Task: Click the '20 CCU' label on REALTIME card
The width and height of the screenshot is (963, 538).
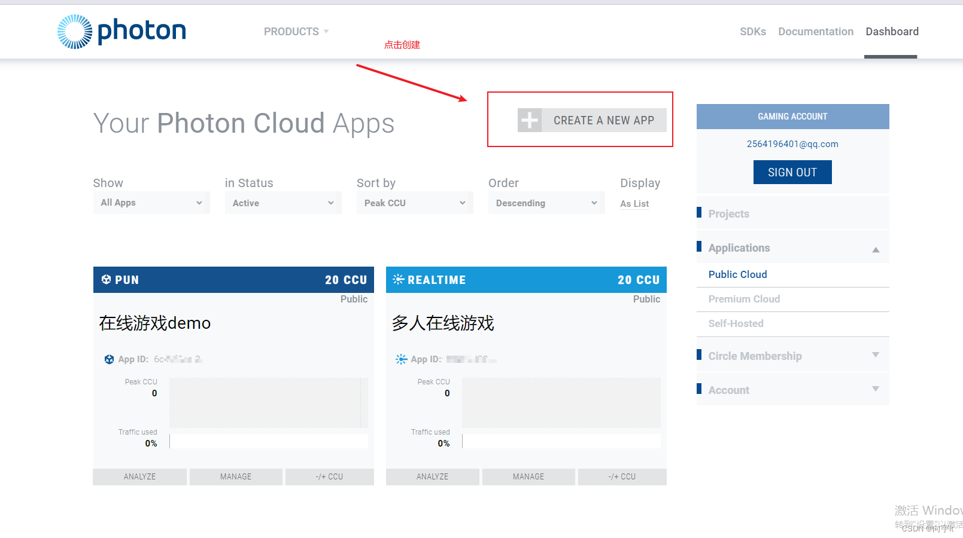Action: (x=639, y=280)
